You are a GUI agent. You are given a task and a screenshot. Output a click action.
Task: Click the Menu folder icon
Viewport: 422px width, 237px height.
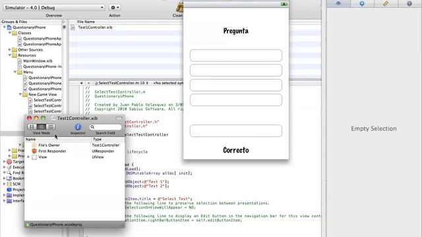click(x=20, y=72)
